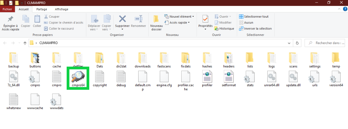Click the Coller button
This screenshot has height=129, width=348.
(37, 22)
